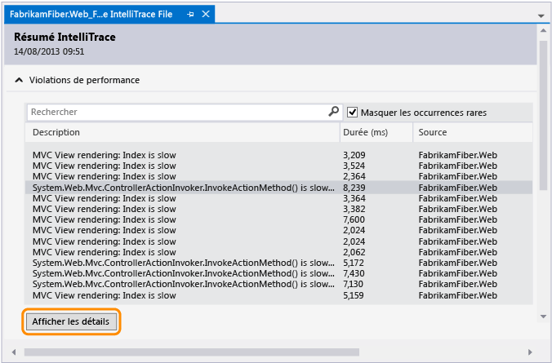Select the InvokeActionMethod row with 8,239 ms
This screenshot has height=363, width=552.
click(183, 187)
